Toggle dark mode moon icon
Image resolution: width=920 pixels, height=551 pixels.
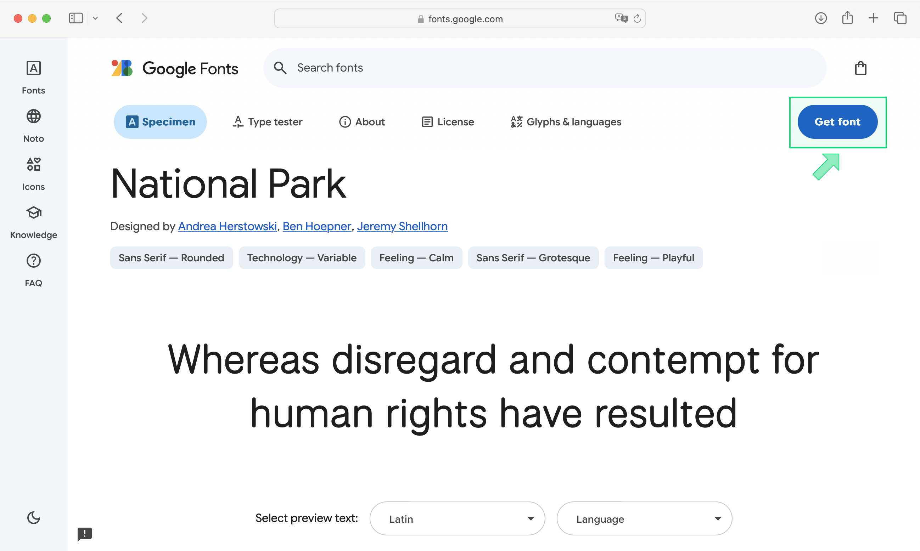pyautogui.click(x=33, y=518)
